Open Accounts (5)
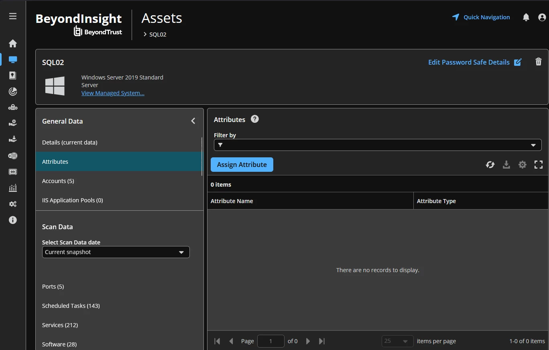 click(119, 181)
